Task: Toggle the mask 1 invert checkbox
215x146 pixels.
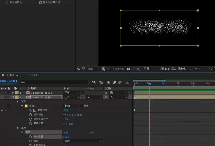Action: click(82, 106)
